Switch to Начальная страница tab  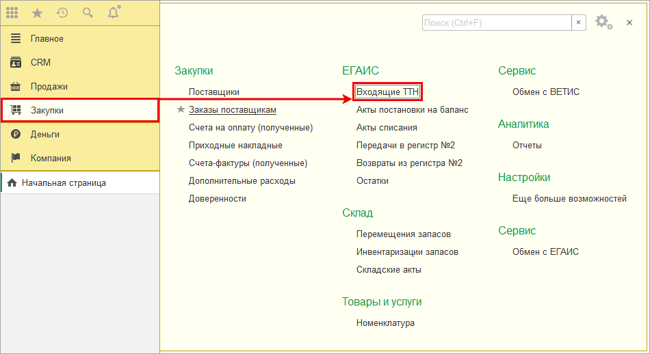pos(80,182)
